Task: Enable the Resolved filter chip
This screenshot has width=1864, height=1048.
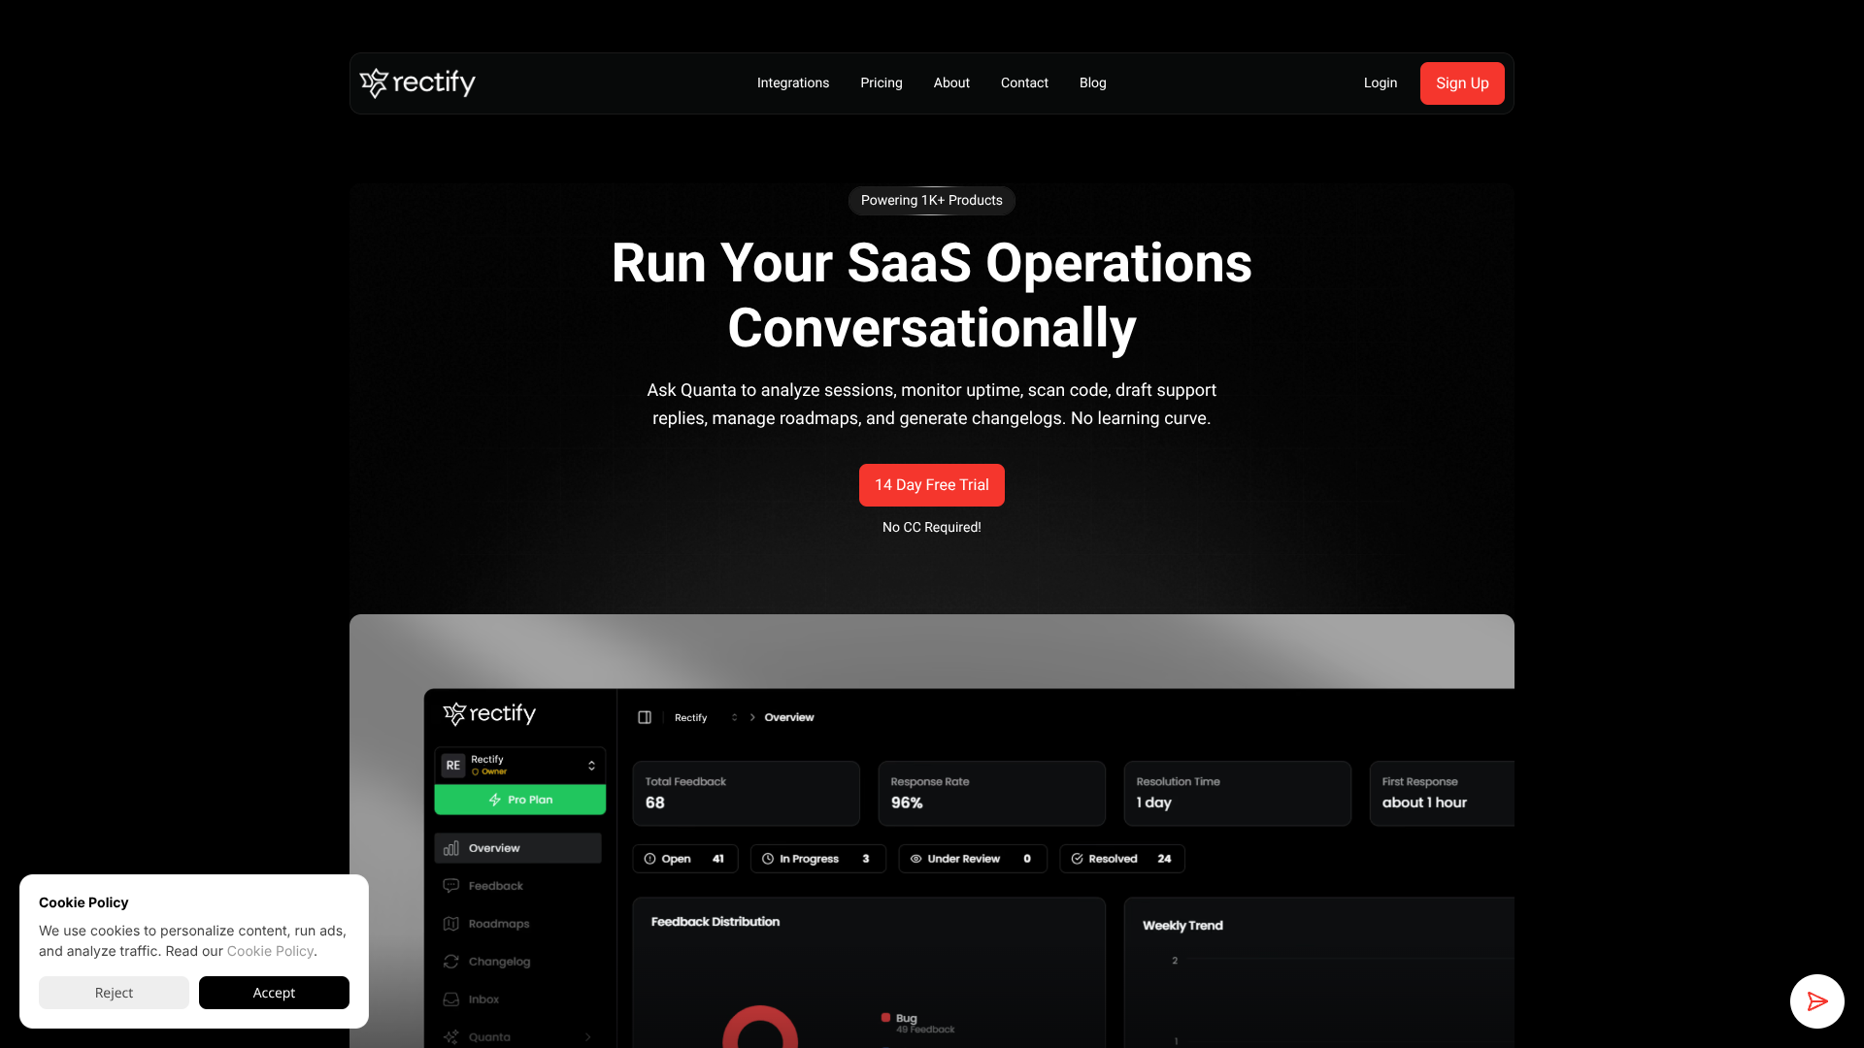Action: [1121, 859]
